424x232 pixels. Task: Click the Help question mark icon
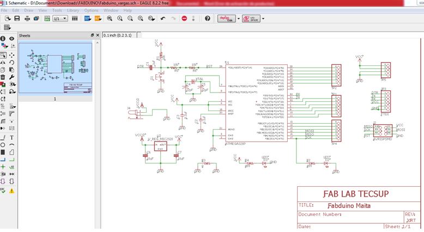pyautogui.click(x=207, y=19)
